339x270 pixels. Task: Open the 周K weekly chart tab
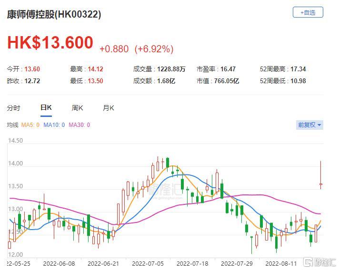[x=77, y=108]
